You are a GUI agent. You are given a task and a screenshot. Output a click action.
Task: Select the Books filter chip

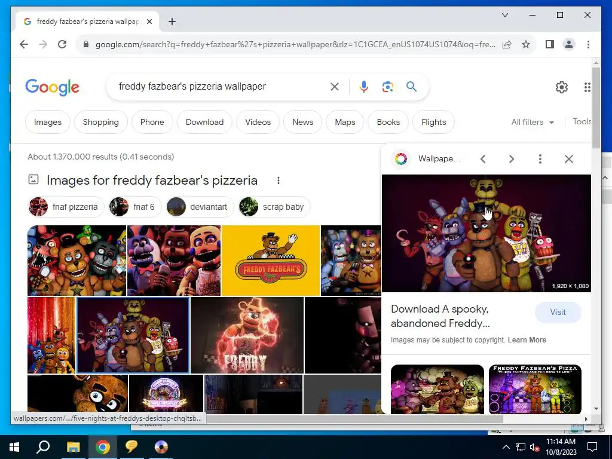[x=388, y=122]
